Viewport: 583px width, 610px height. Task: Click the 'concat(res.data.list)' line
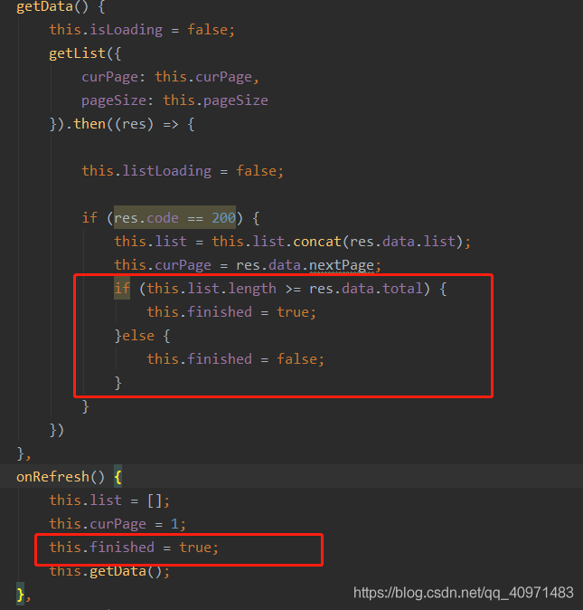pos(293,242)
